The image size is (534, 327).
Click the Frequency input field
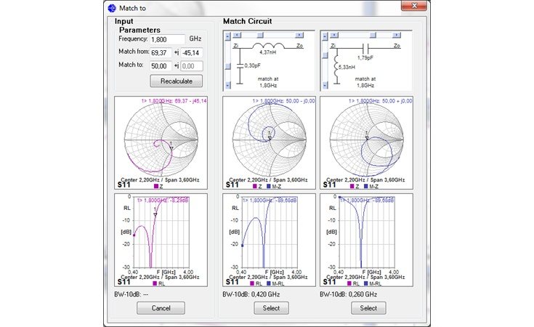167,39
